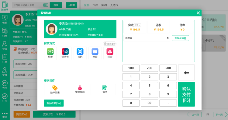This screenshot has height=120, width=228.
Task: Open the 选择优惠券 coupon selector
Action: (x=180, y=38)
